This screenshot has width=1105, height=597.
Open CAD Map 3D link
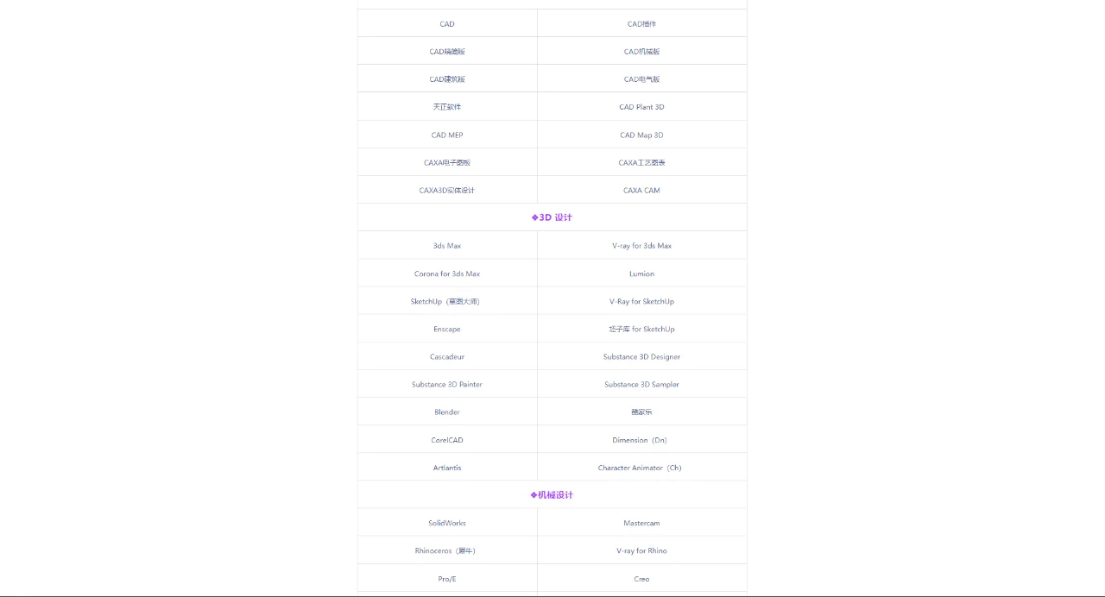pos(641,135)
